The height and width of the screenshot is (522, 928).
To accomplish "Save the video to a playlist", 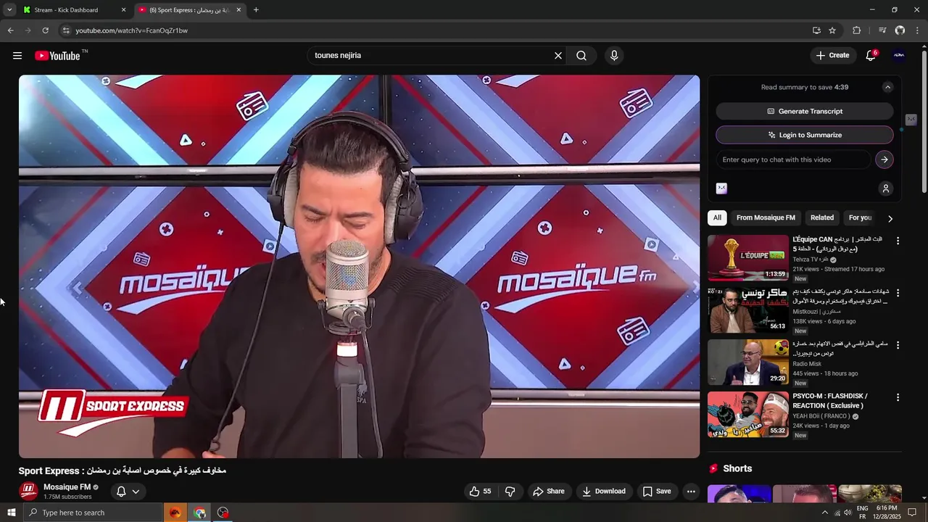I will click(x=657, y=492).
